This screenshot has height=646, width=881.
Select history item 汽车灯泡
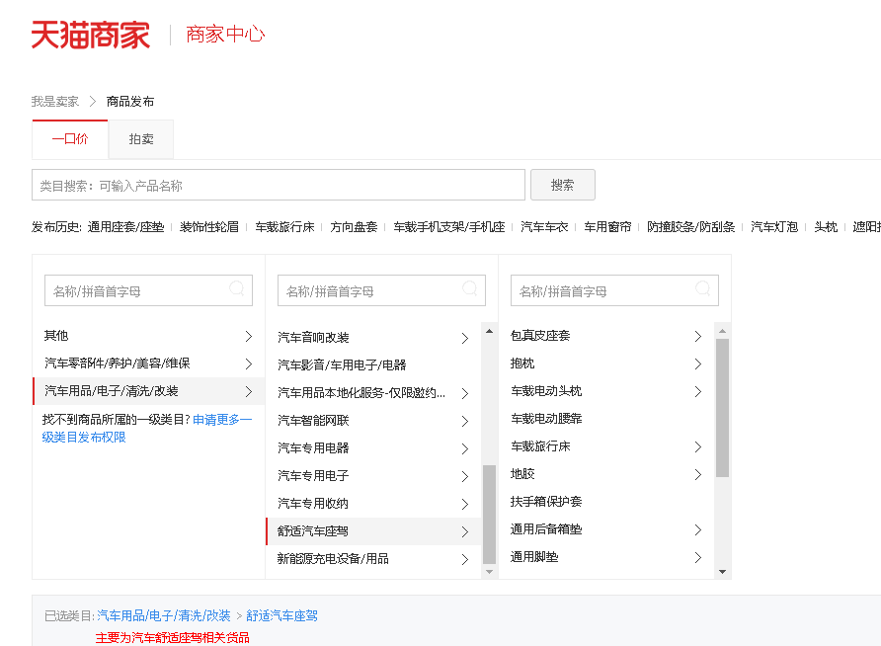pos(774,227)
